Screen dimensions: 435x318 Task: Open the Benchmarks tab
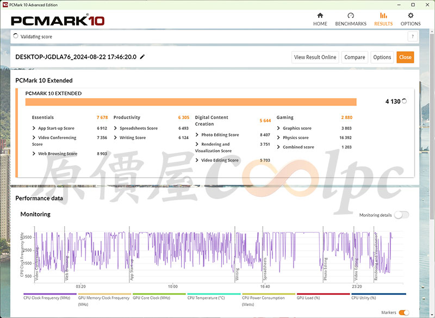coord(351,20)
